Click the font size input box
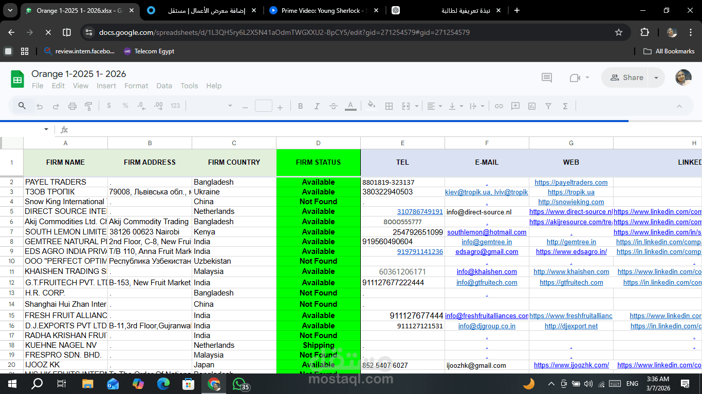 264,106
